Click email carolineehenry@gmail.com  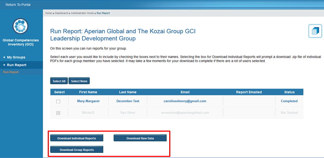pos(185,101)
